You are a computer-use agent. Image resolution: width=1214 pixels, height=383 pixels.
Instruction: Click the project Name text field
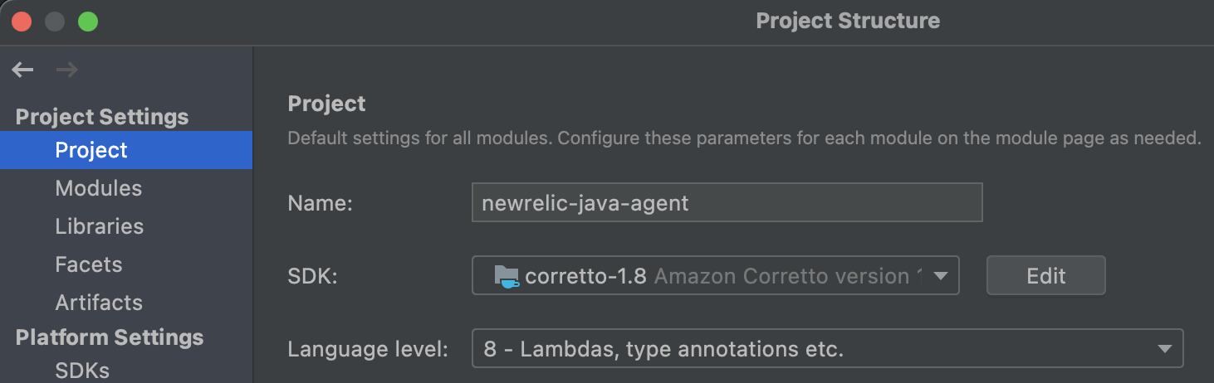click(x=727, y=202)
